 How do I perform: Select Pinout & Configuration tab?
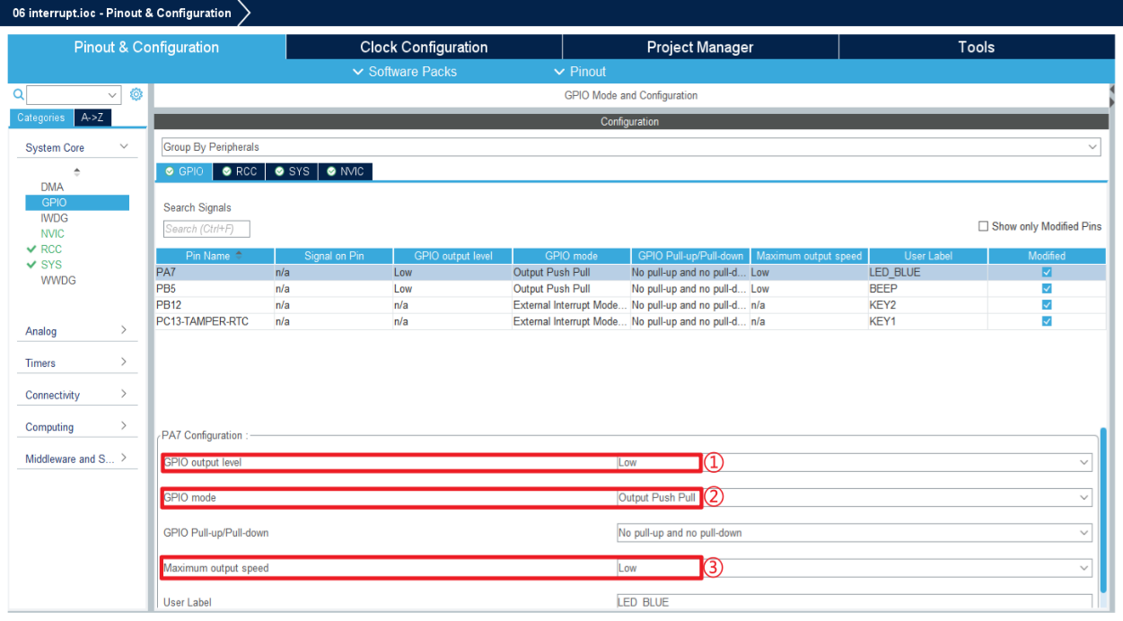click(x=146, y=48)
